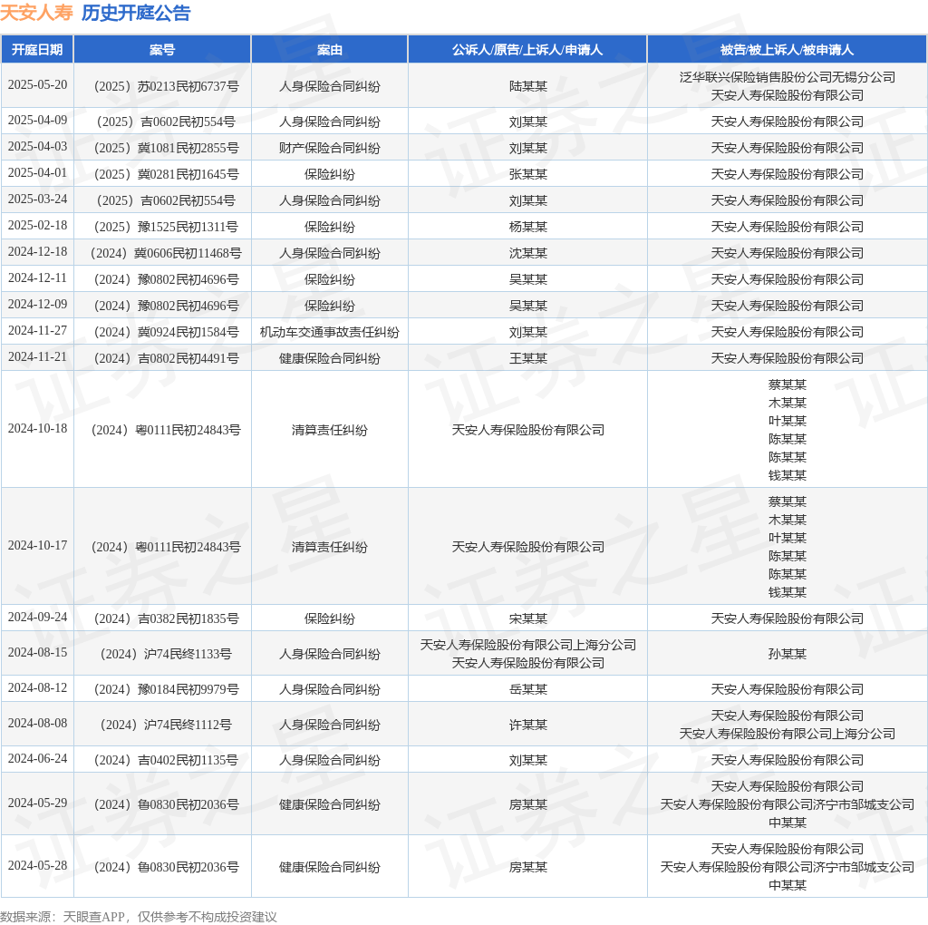Screen dimensions: 928x925
Task: Click plaintiff 王某某
Action: point(528,358)
